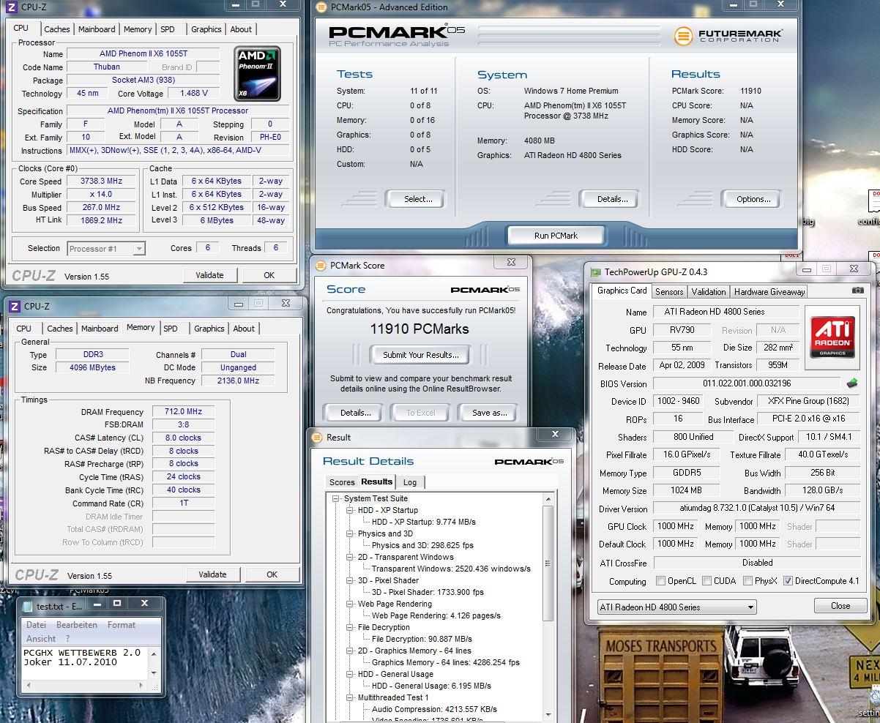Viewport: 880px width, 723px height.
Task: Open the Processor #1 selection dropdown
Action: click(106, 249)
